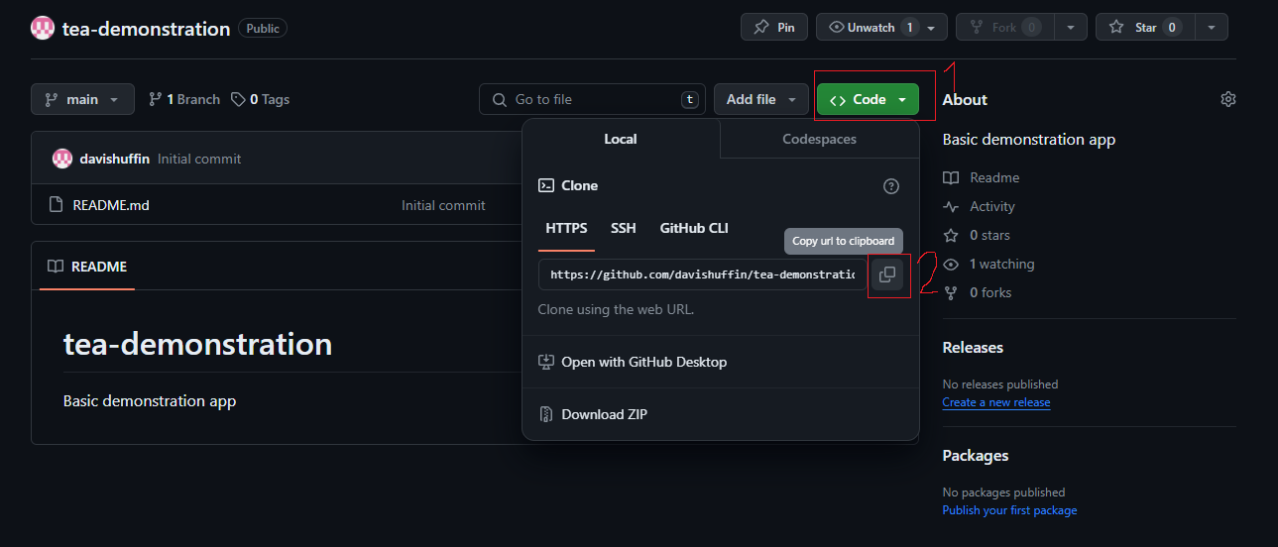1278x547 pixels.
Task: Open the 1 Branch link
Action: [184, 99]
